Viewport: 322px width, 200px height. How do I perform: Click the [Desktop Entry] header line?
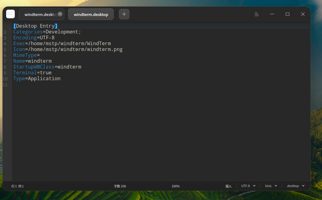(x=35, y=26)
